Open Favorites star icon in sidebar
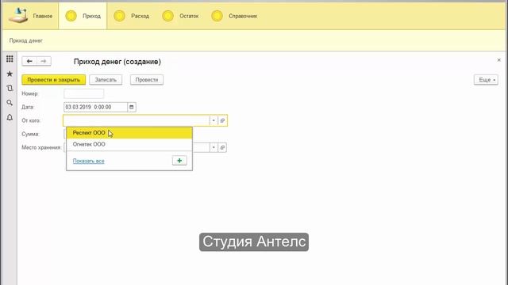This screenshot has height=285, width=508. point(10,74)
